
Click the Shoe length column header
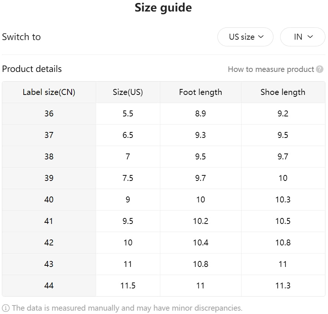(283, 92)
